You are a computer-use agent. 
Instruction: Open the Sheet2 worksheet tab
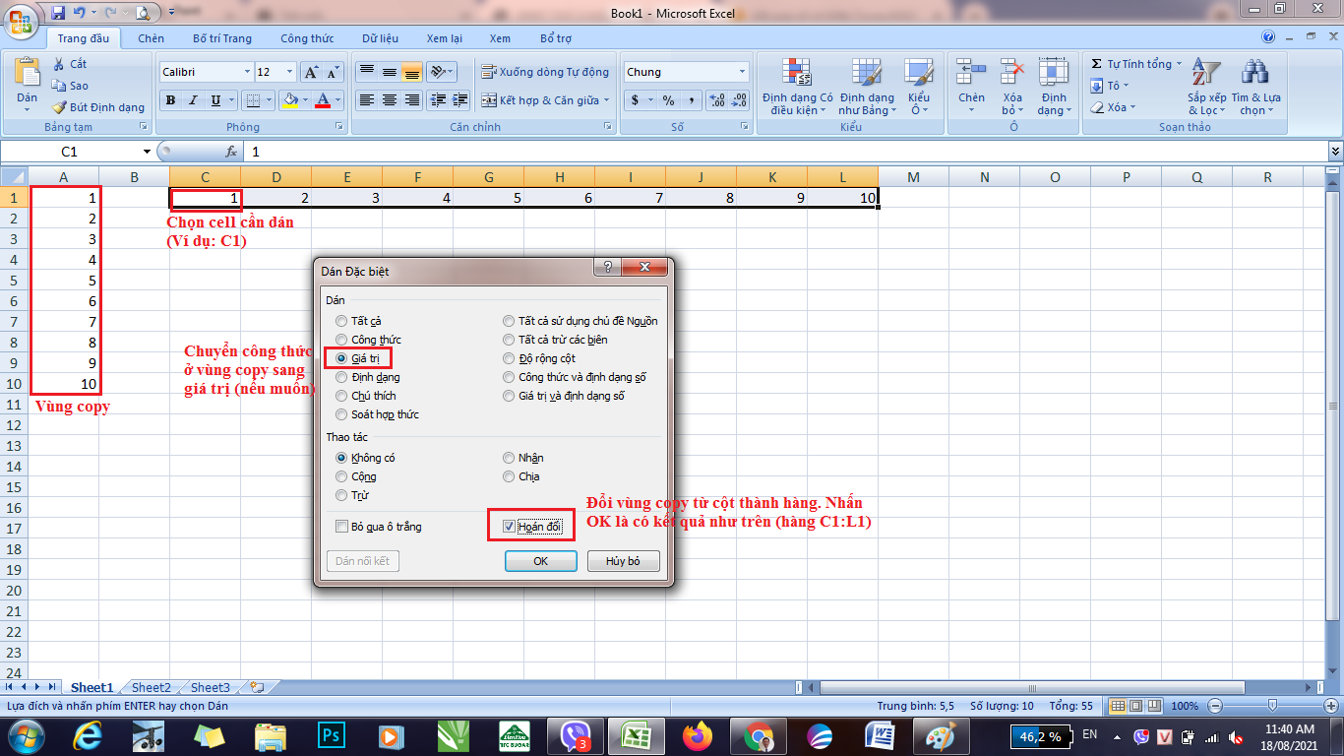[151, 687]
